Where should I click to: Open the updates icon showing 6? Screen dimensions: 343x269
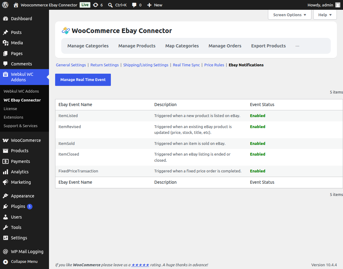pos(96,5)
